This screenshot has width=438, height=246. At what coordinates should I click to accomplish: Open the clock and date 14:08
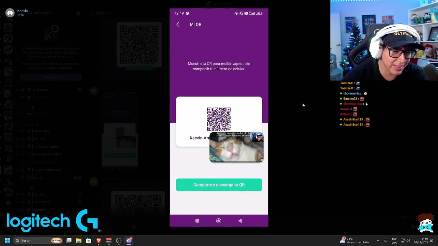[x=421, y=241]
